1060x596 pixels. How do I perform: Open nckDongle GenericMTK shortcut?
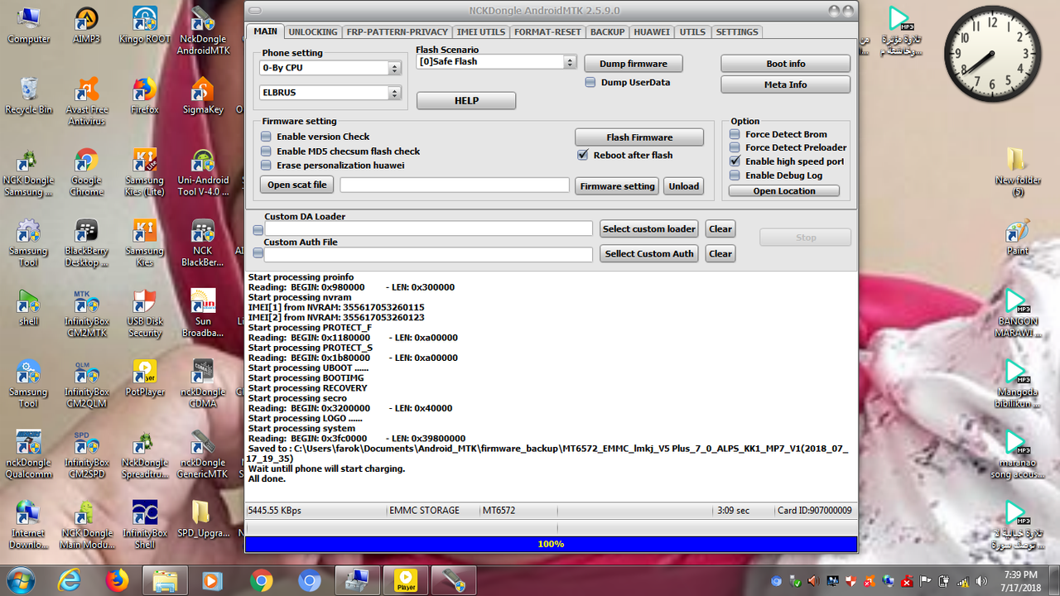tap(203, 454)
